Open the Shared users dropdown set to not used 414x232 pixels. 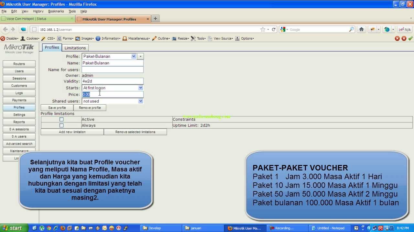click(x=113, y=101)
